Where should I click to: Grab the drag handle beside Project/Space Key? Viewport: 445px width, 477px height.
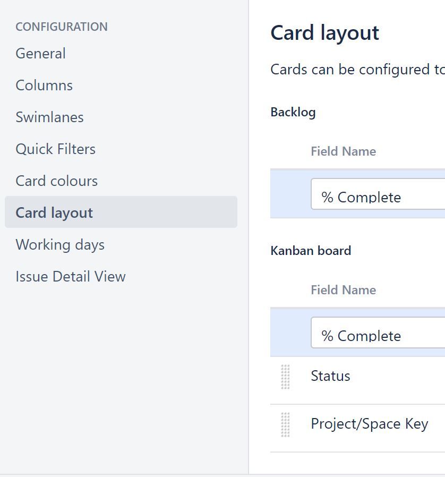pos(286,424)
